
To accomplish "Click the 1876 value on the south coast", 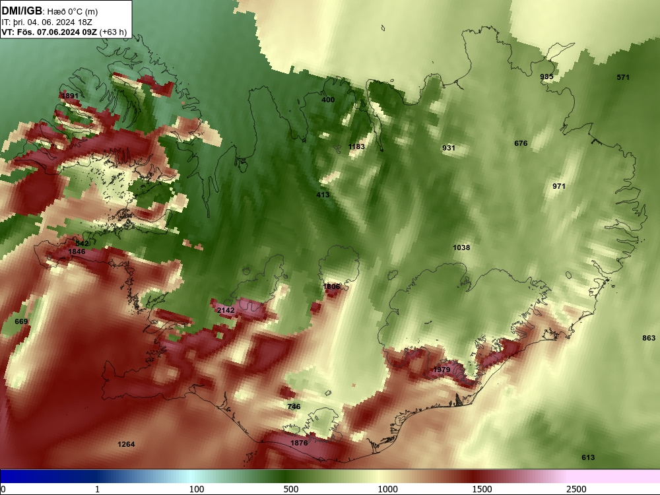I will coord(299,443).
